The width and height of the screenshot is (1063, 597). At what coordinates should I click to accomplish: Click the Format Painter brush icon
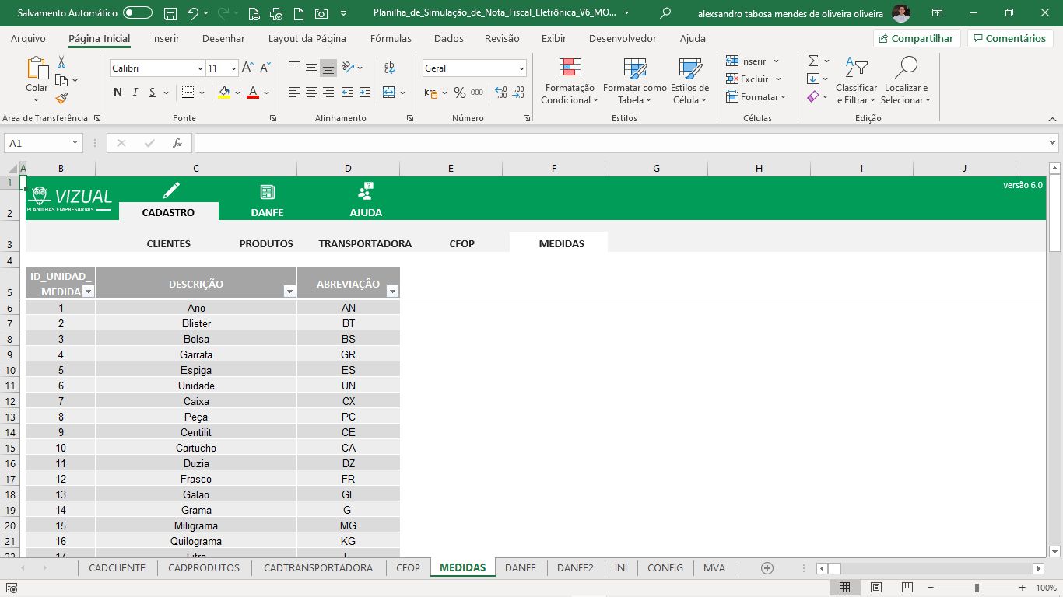click(61, 98)
